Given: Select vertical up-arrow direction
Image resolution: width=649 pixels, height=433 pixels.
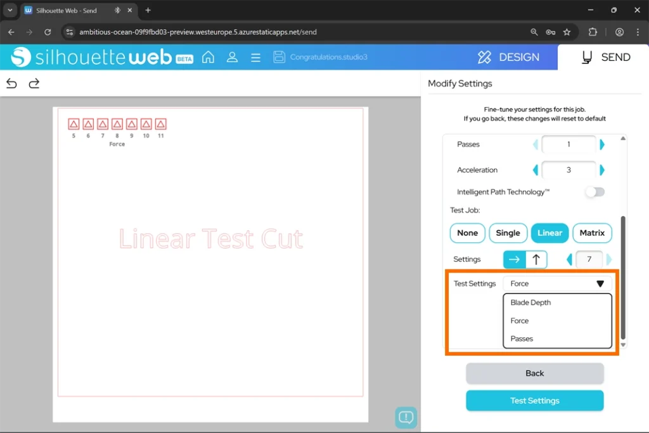Looking at the screenshot, I should tap(536, 259).
